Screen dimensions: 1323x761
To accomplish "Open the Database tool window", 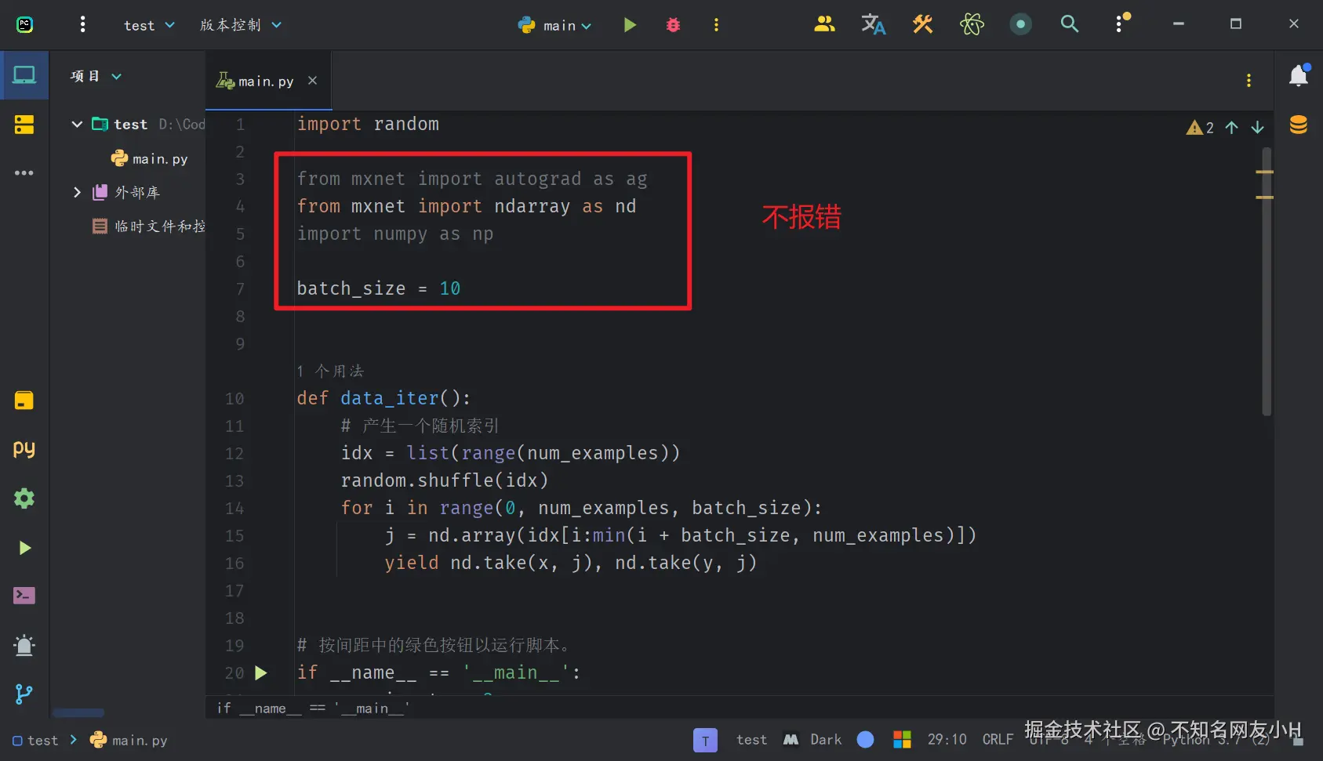I will (x=1299, y=125).
